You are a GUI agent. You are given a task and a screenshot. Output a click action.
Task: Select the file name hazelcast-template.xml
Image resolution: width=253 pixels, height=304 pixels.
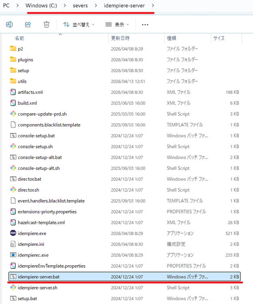tap(41, 223)
